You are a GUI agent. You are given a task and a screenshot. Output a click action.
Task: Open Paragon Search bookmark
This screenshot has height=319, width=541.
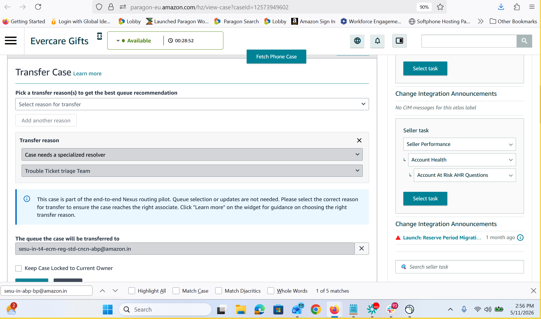click(x=237, y=21)
